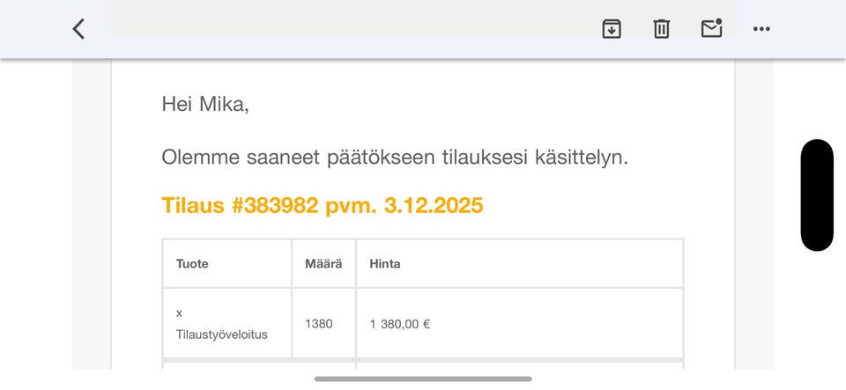Select the "Hei Mika," greeting line
The image size is (846, 390).
coord(205,104)
